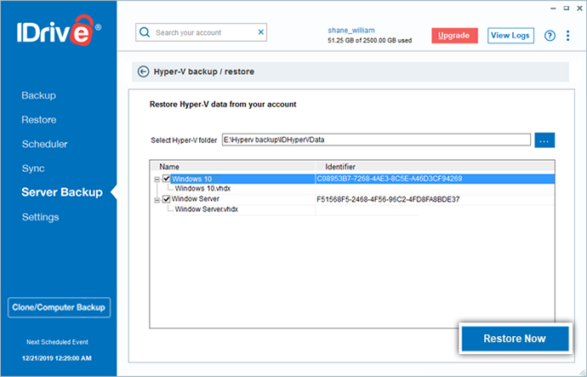This screenshot has width=587, height=377.
Task: Open the three-dot more options menu
Action: click(568, 36)
